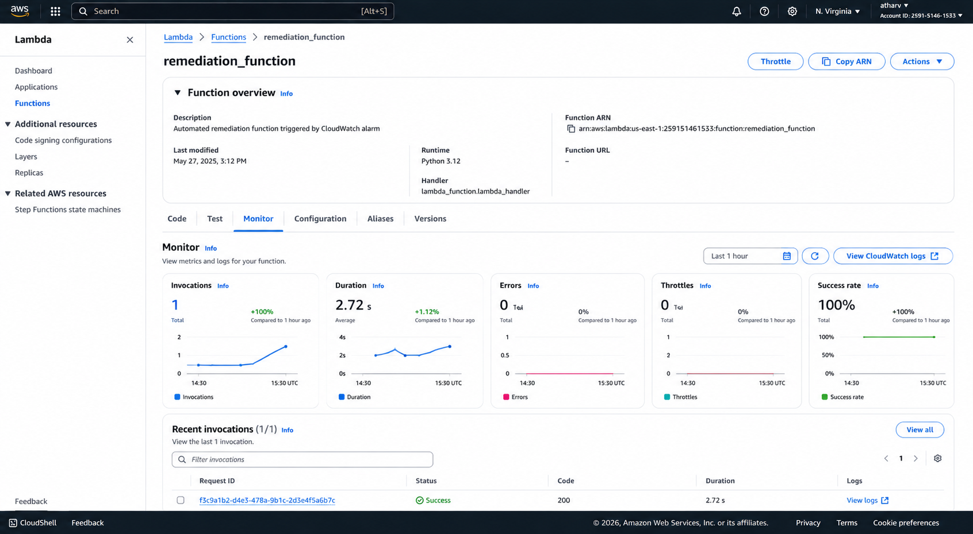Open the Aliases tab
This screenshot has height=534, width=973.
(x=381, y=219)
